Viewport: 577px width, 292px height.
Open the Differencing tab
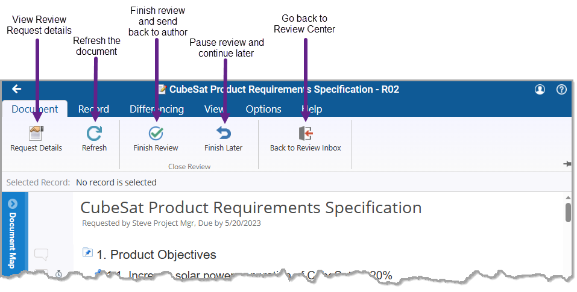(157, 109)
